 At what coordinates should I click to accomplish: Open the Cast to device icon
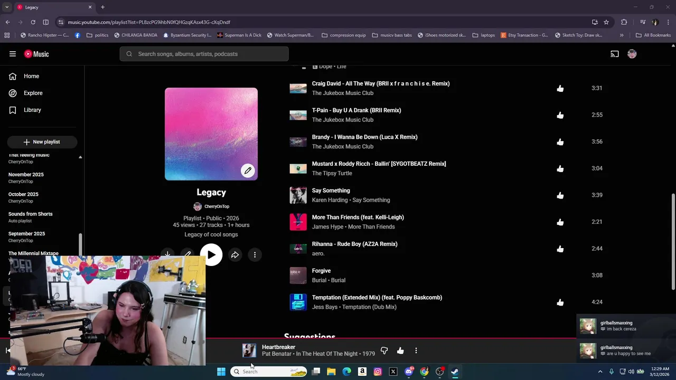tap(615, 54)
